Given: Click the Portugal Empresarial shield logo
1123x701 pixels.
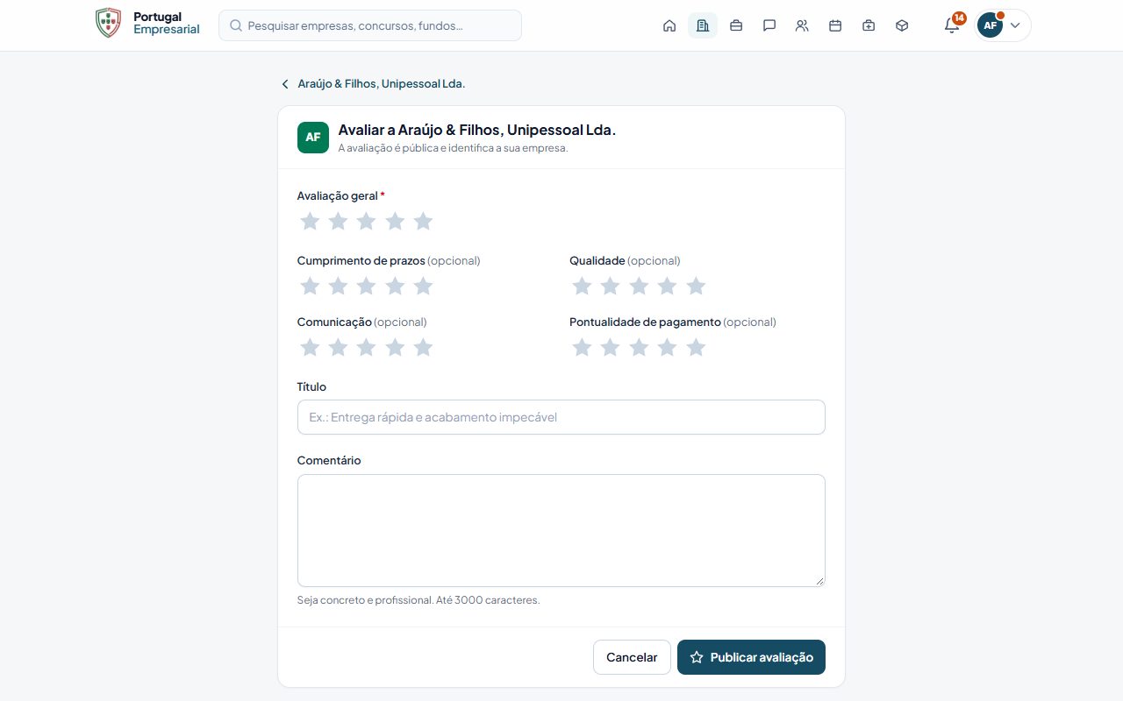Looking at the screenshot, I should click(x=108, y=23).
